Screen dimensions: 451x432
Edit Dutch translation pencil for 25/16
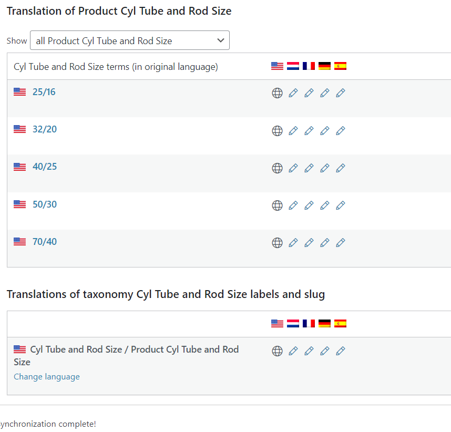click(293, 93)
